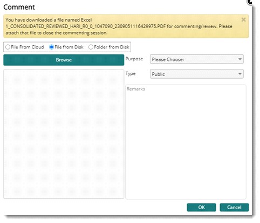The width and height of the screenshot is (260, 223).
Task: Click the Cancel button
Action: pos(234,207)
